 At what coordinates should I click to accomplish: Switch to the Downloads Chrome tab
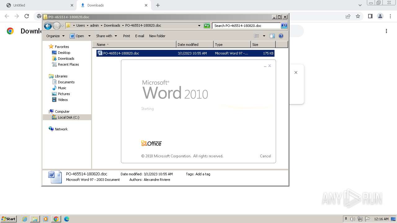click(x=114, y=5)
